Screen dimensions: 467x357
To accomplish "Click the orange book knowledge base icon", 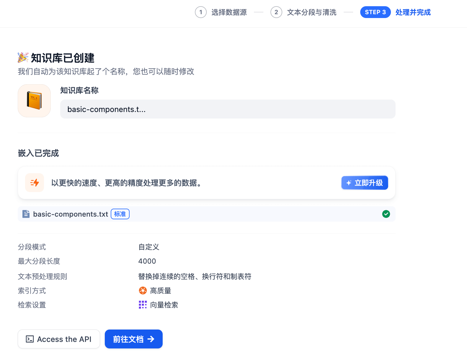I will 34,101.
